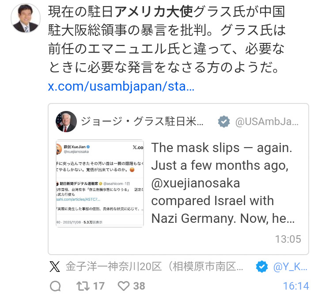The height and width of the screenshot is (294, 318).
Task: Click the reply speech bubble icon
Action: point(55,286)
